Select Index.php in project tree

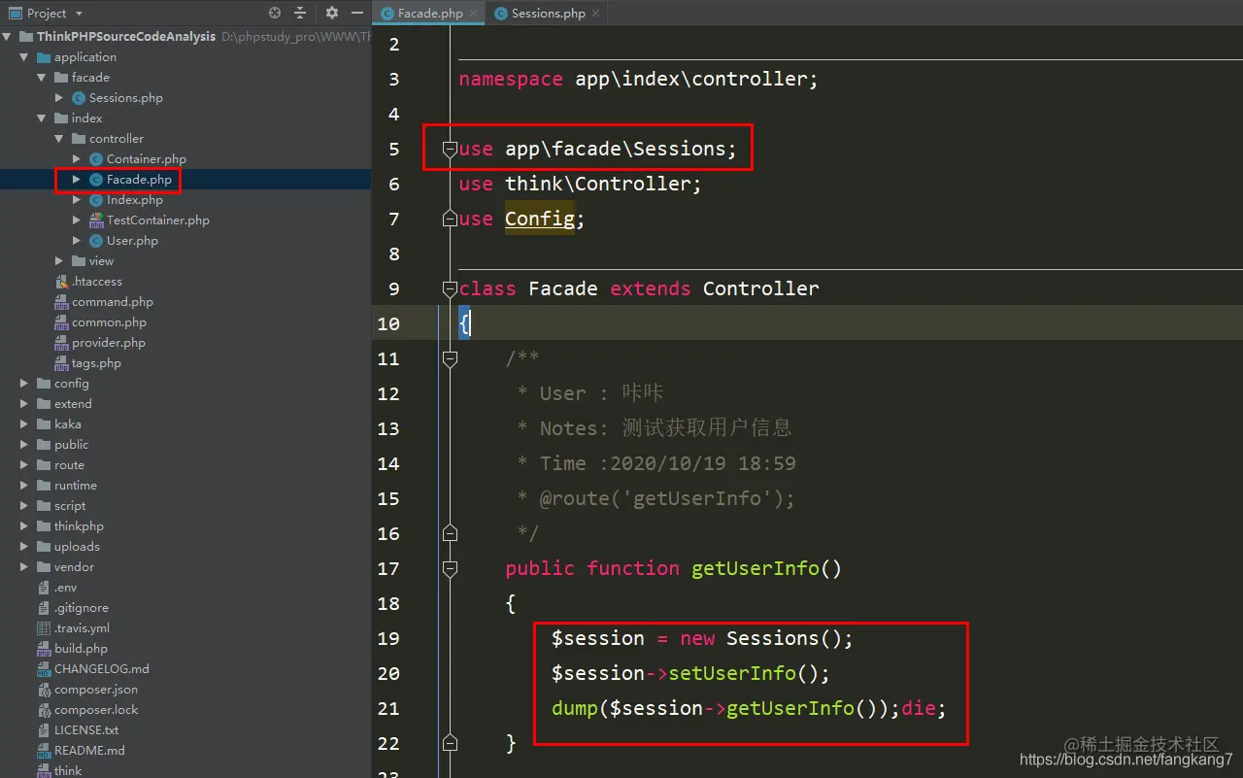coord(135,200)
